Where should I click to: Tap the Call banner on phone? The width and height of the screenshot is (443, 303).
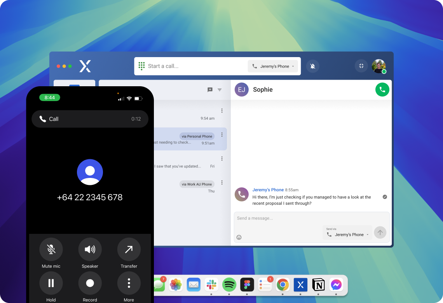[x=90, y=119]
